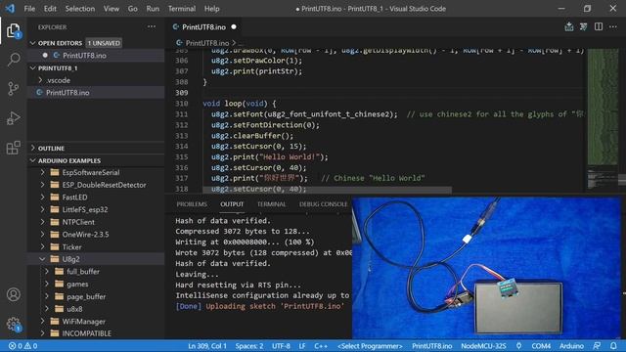This screenshot has width=626, height=352.
Task: Switch to the Problems panel tab
Action: pos(192,204)
